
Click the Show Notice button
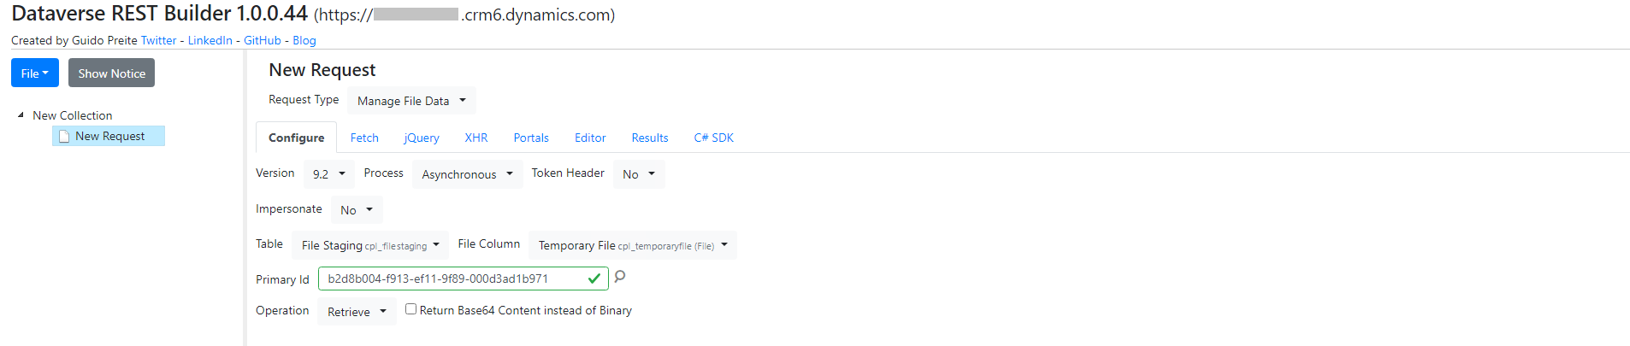pyautogui.click(x=111, y=73)
